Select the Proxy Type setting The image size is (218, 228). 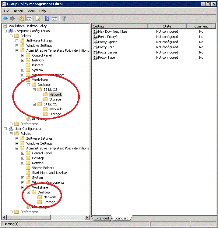(x=107, y=57)
